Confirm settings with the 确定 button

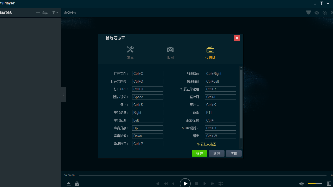coord(199,153)
